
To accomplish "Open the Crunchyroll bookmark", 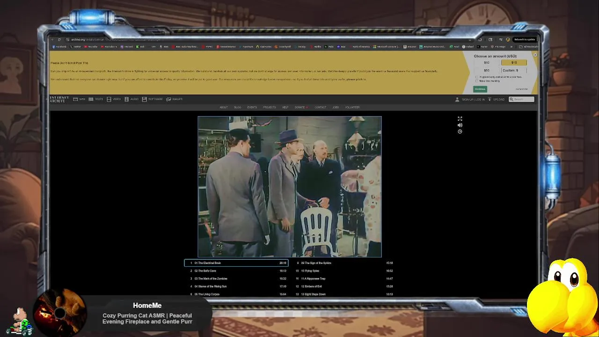I will tap(283, 47).
